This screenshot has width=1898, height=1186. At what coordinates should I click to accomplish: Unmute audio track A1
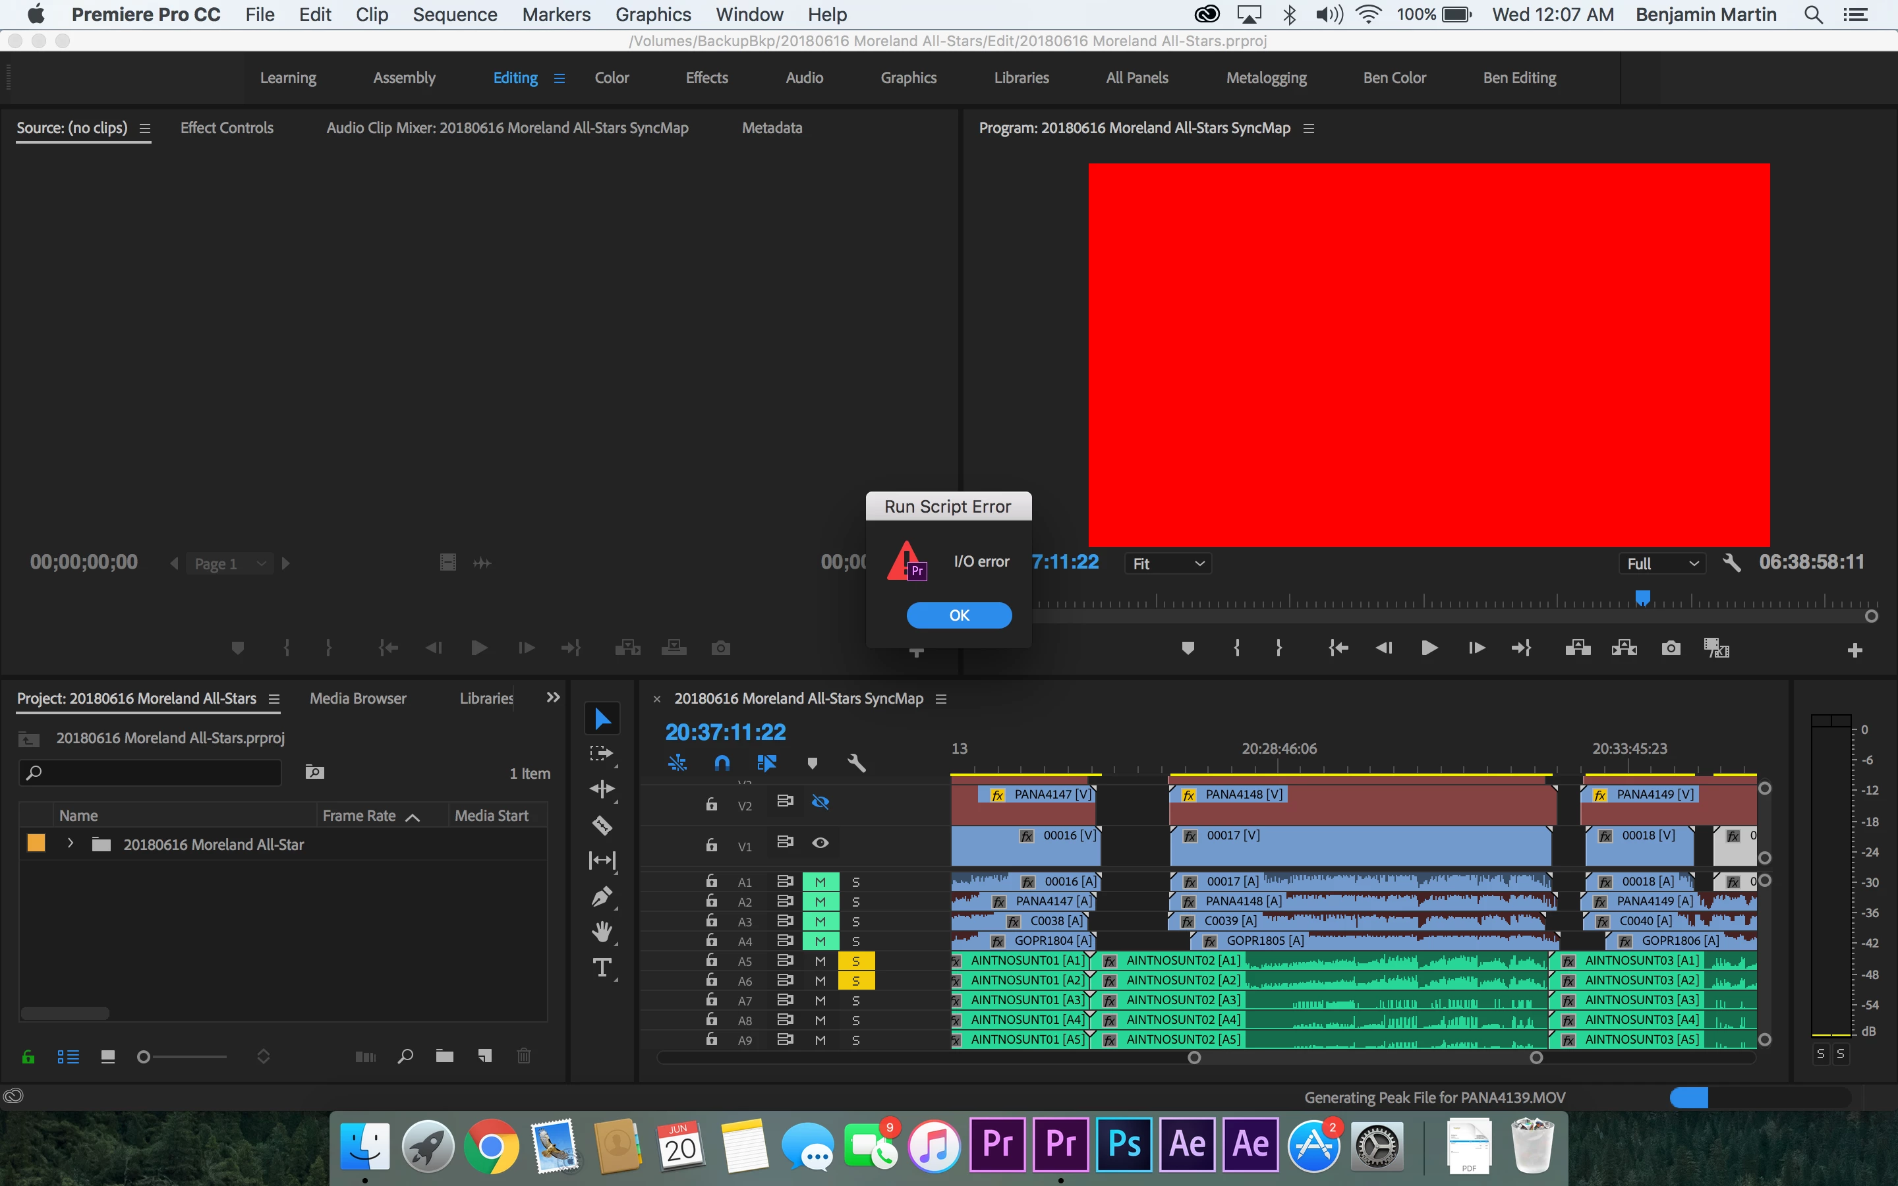[x=820, y=882]
